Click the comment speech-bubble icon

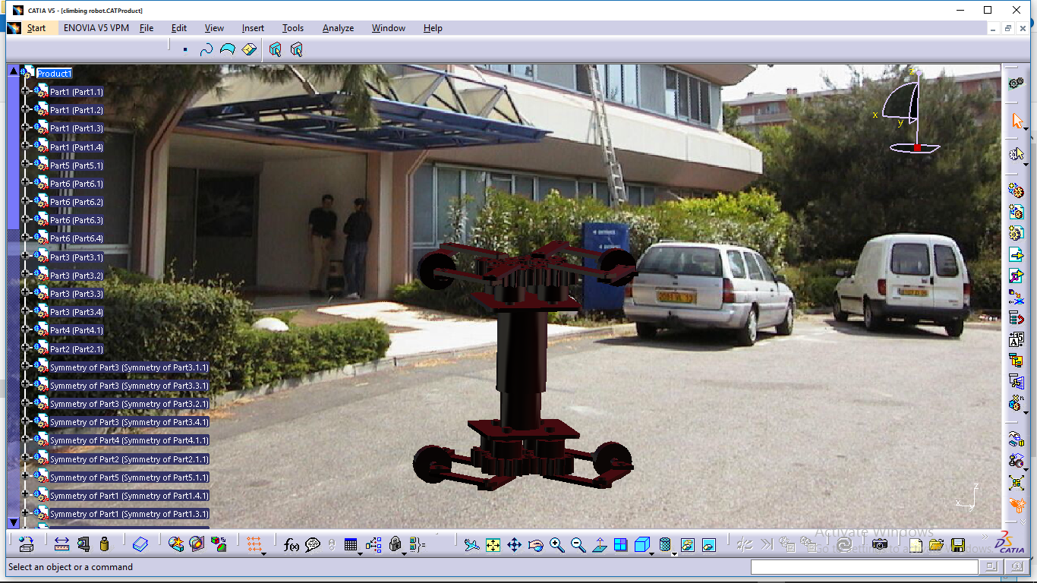click(313, 544)
